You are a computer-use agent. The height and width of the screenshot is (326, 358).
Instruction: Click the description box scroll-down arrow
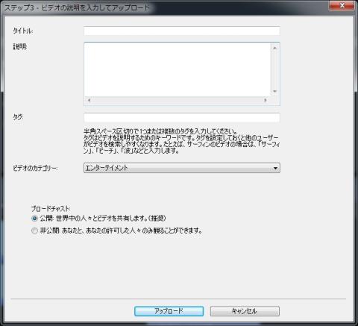(x=274, y=92)
